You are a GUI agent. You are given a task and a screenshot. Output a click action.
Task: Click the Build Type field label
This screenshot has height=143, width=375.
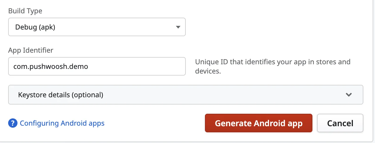[25, 11]
